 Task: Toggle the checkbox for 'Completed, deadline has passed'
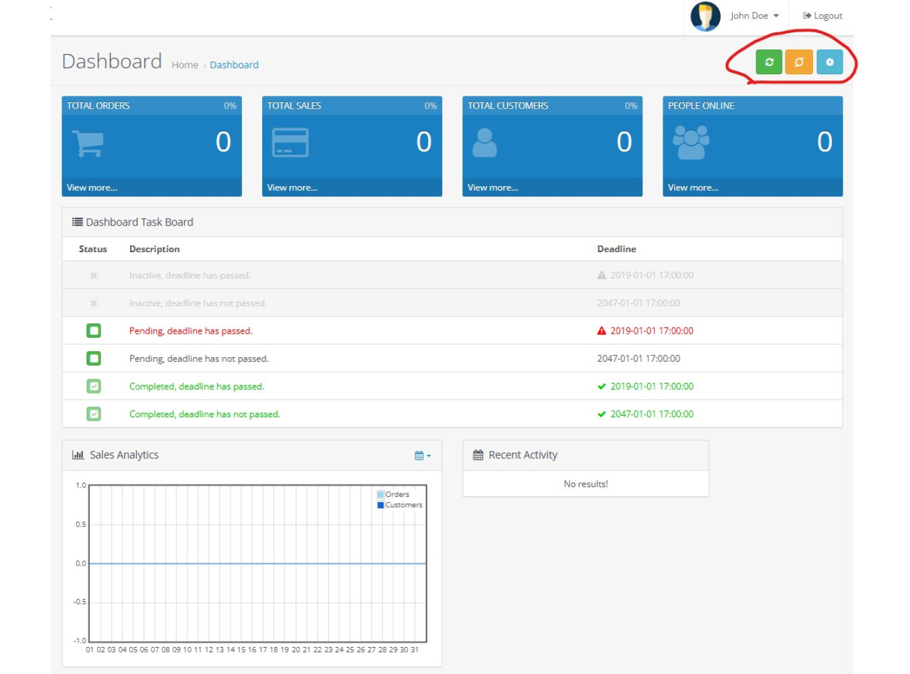coord(94,386)
